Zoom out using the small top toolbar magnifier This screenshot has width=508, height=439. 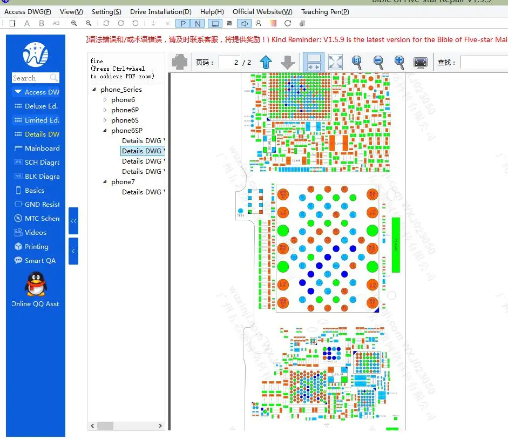click(89, 23)
